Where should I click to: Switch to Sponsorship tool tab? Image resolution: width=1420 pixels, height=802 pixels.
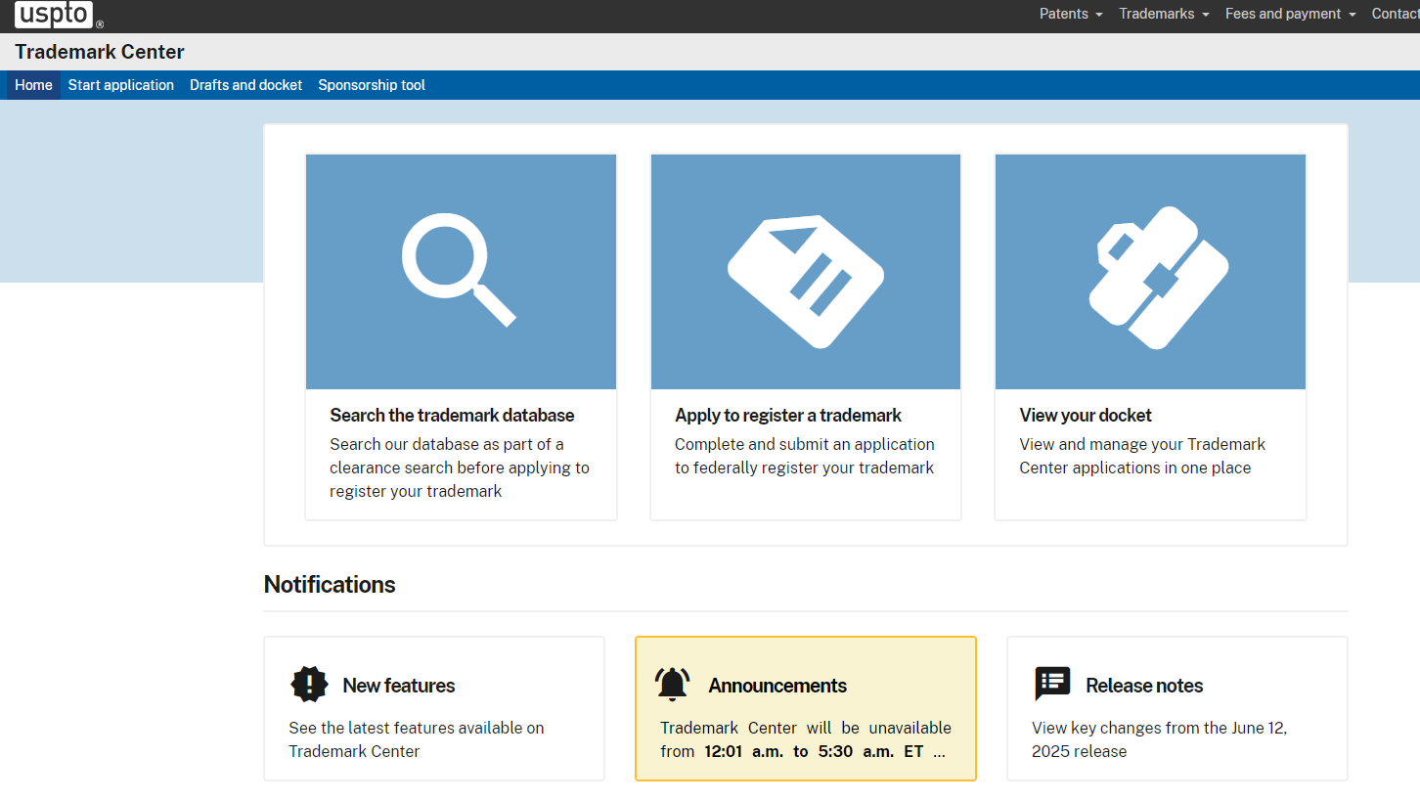[x=372, y=85]
